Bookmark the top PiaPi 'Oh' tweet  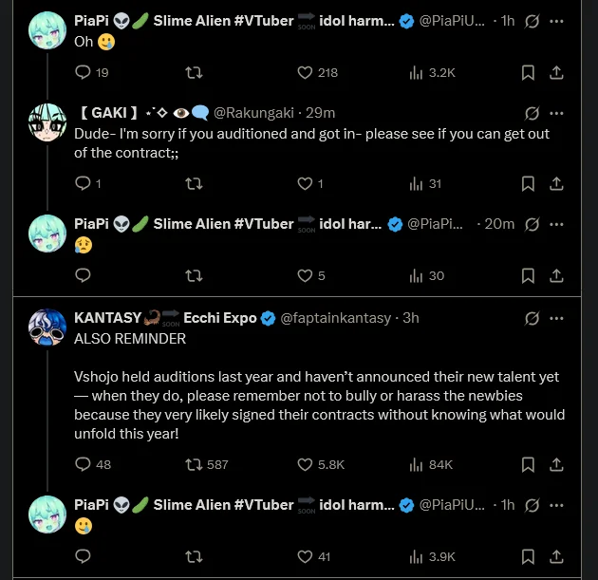(528, 72)
